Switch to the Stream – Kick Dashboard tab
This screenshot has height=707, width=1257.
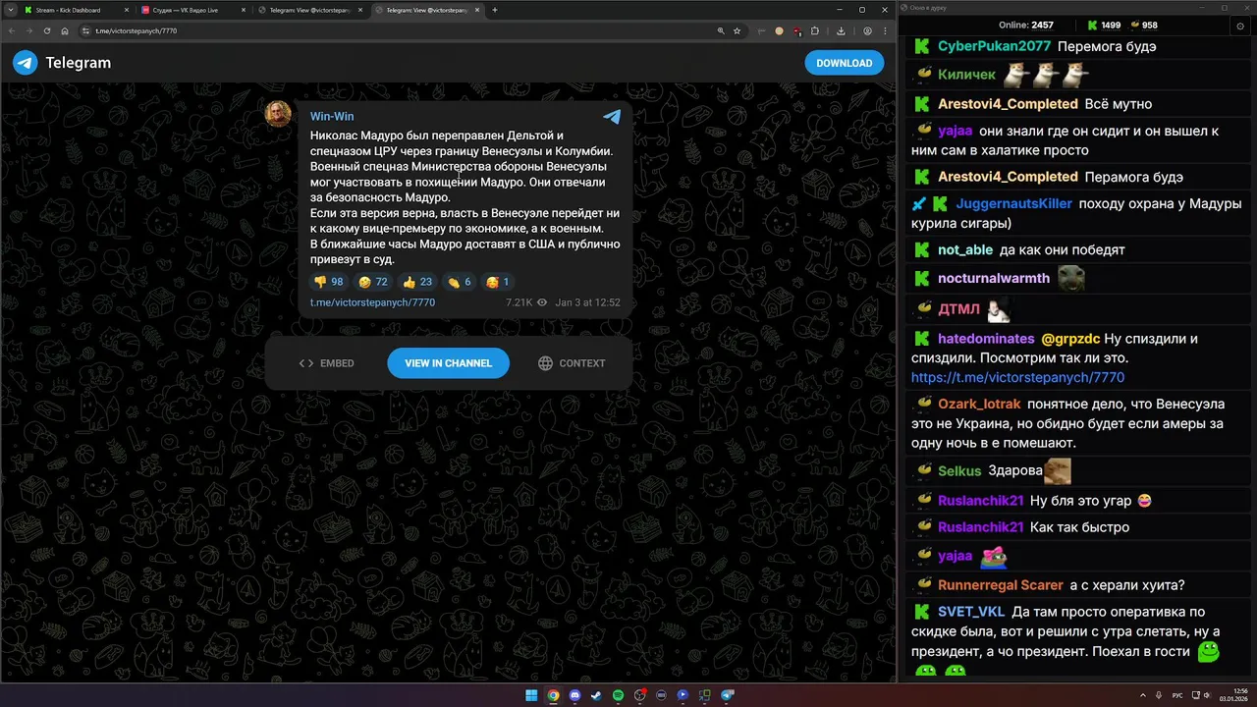[74, 10]
